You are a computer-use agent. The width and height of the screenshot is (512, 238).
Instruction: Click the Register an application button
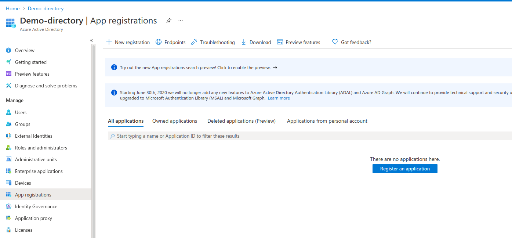point(405,169)
